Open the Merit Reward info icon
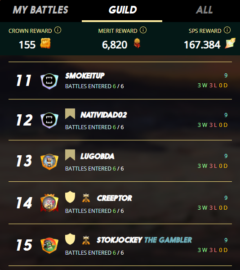This screenshot has width=240, height=270. point(143,30)
